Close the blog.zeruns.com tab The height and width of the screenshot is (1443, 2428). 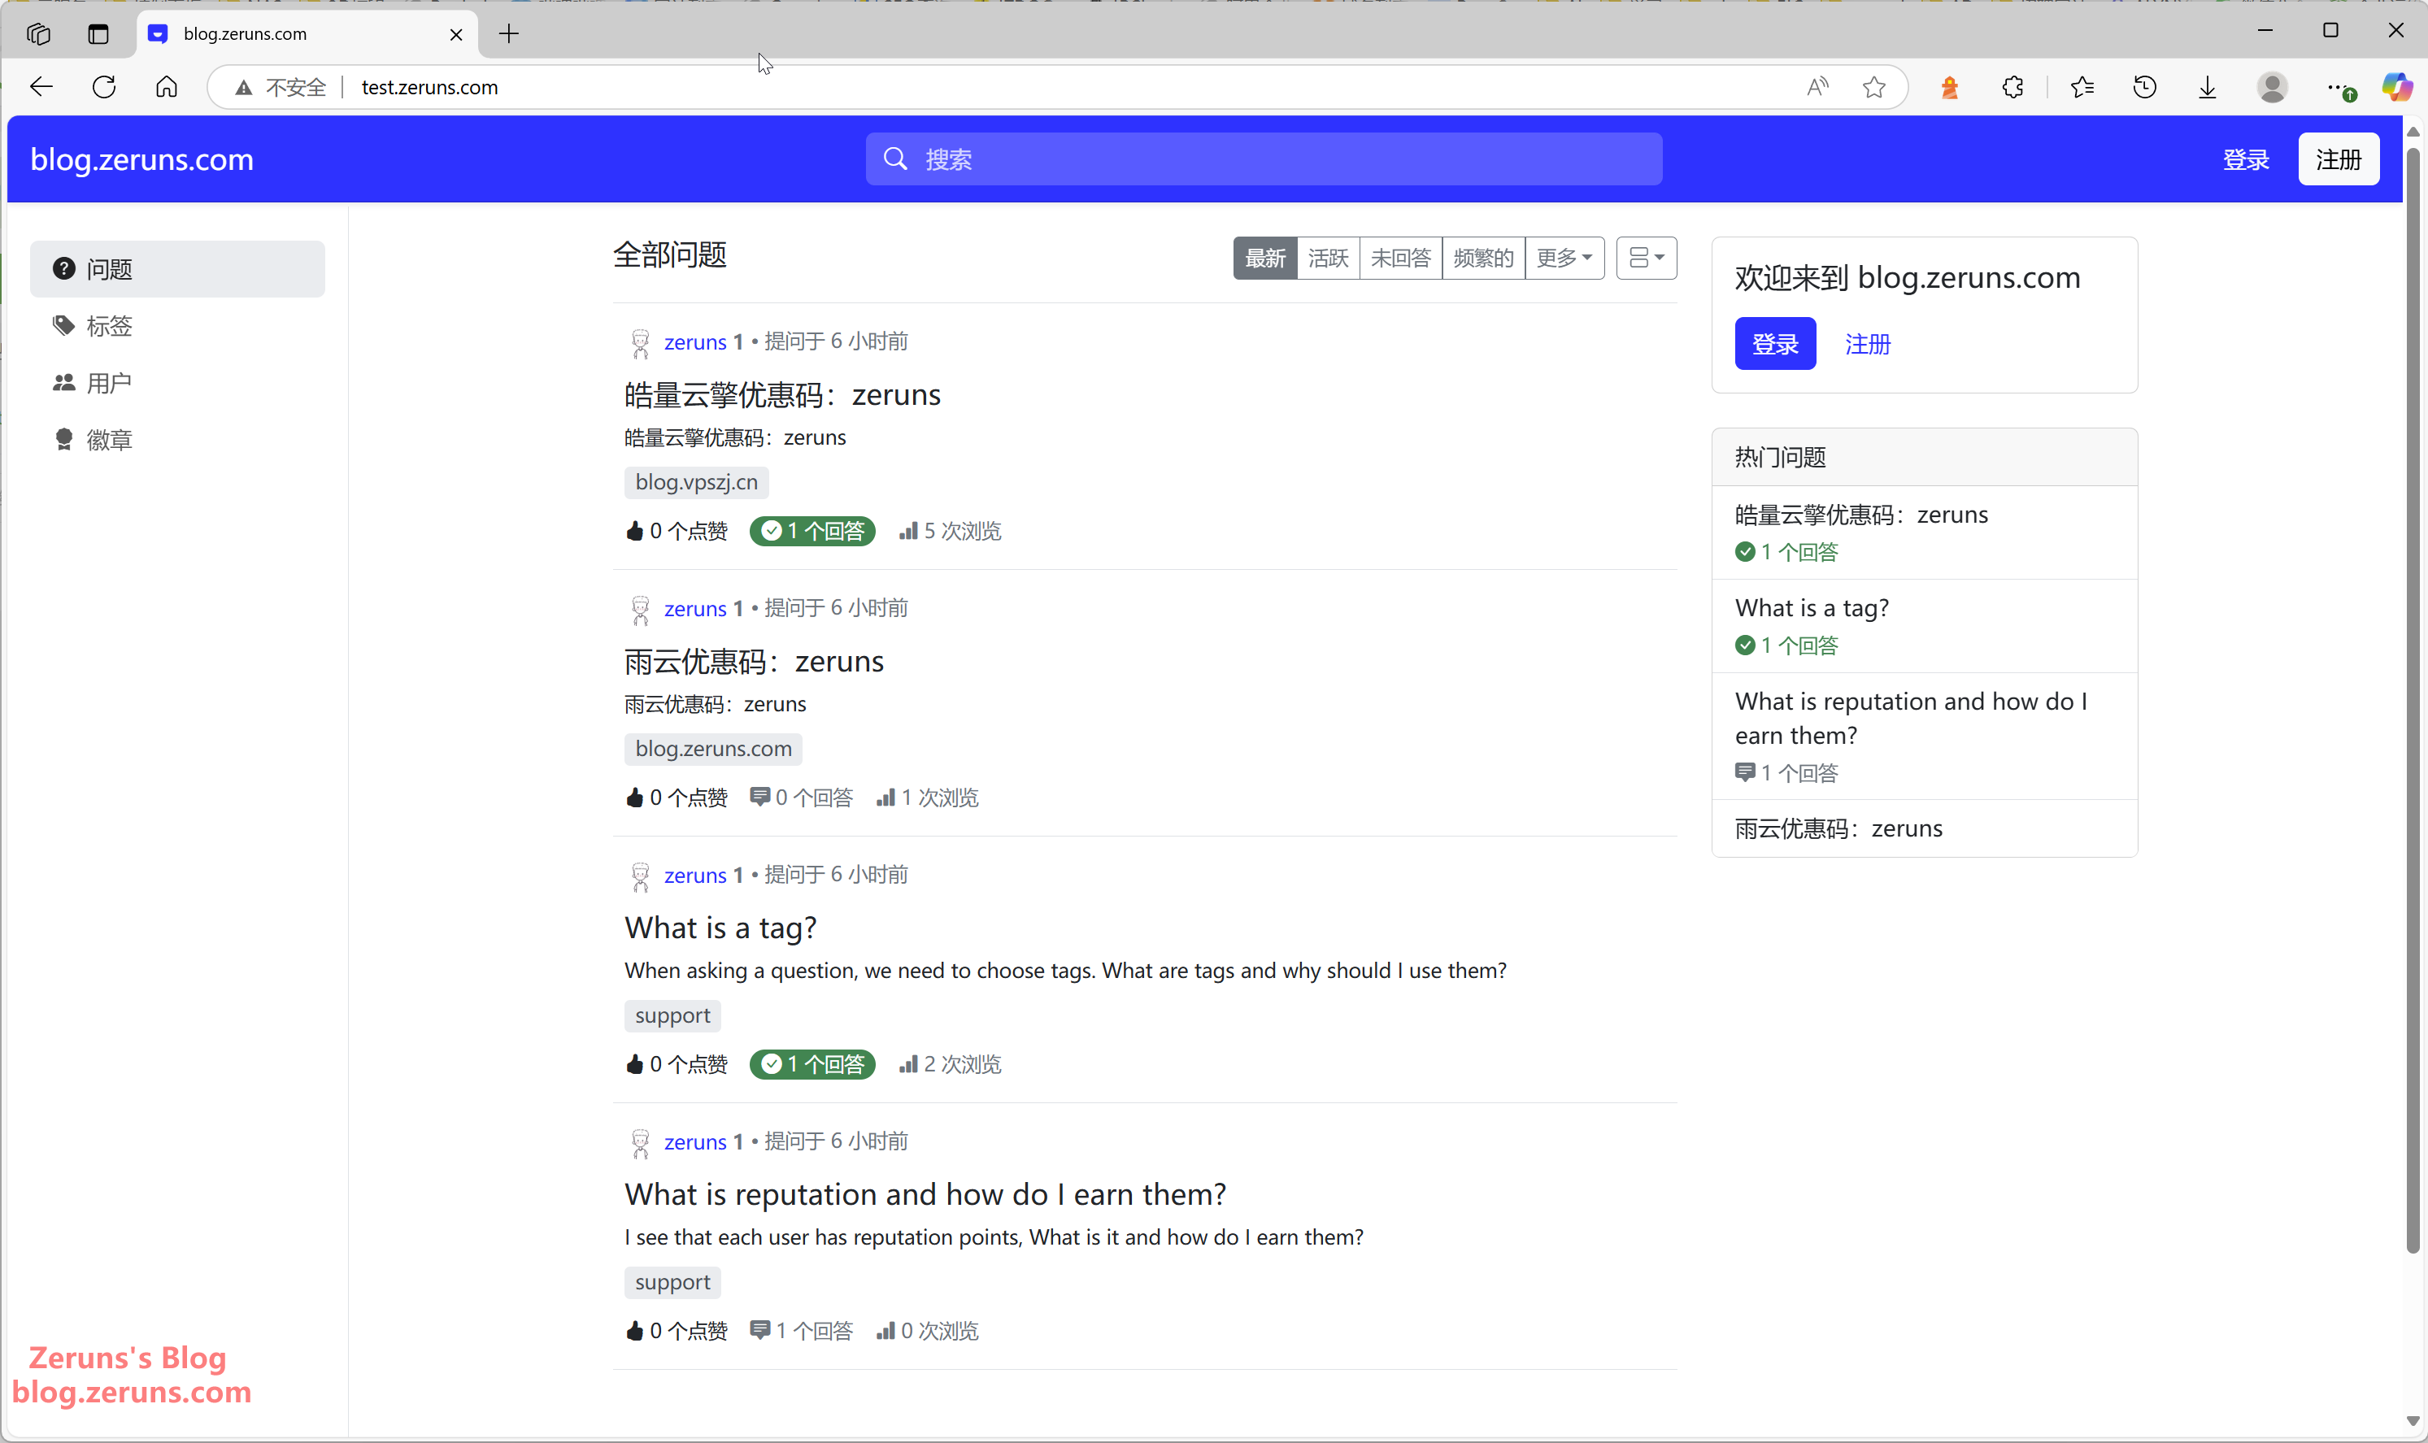[456, 34]
